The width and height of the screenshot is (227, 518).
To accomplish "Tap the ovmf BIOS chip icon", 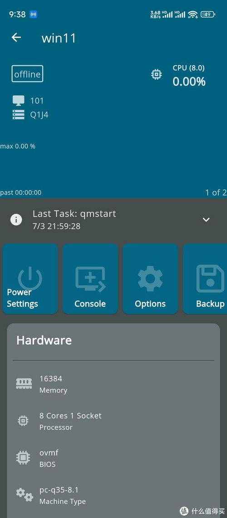I will [23, 458].
